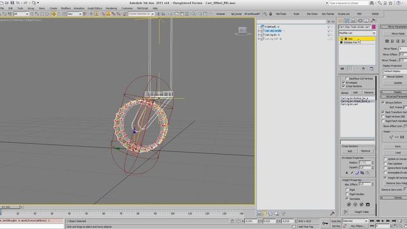Click Include Selected Verts icon
Screen dimensions: 407x229
pyautogui.click(x=355, y=205)
